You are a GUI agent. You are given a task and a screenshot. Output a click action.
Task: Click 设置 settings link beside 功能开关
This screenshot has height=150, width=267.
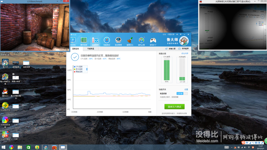186,89
